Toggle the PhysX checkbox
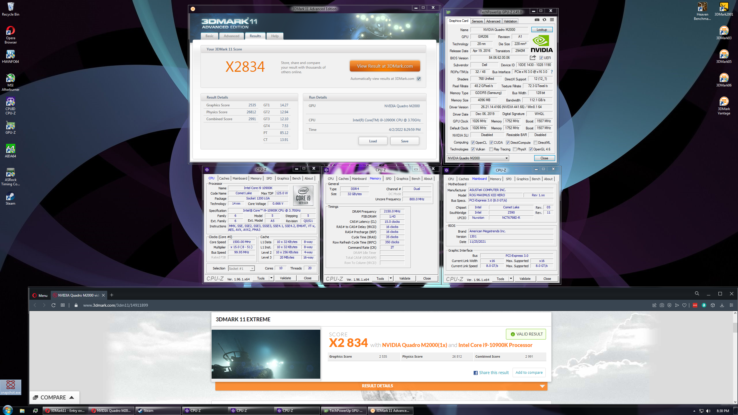The width and height of the screenshot is (738, 415). (515, 149)
